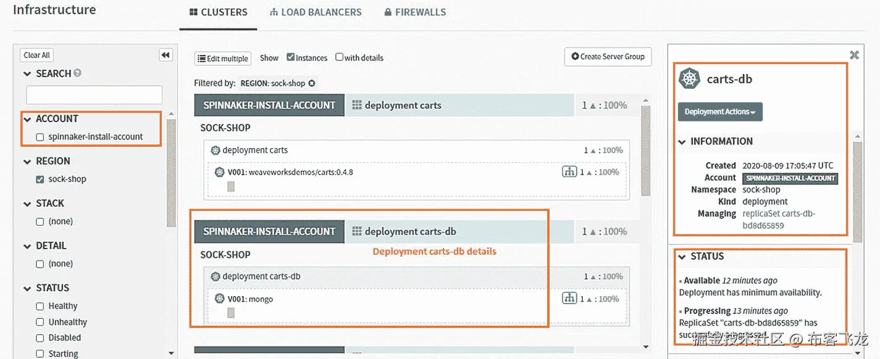Click the details panel scrollbar
Screen dimensions: 880x359
coord(858,191)
